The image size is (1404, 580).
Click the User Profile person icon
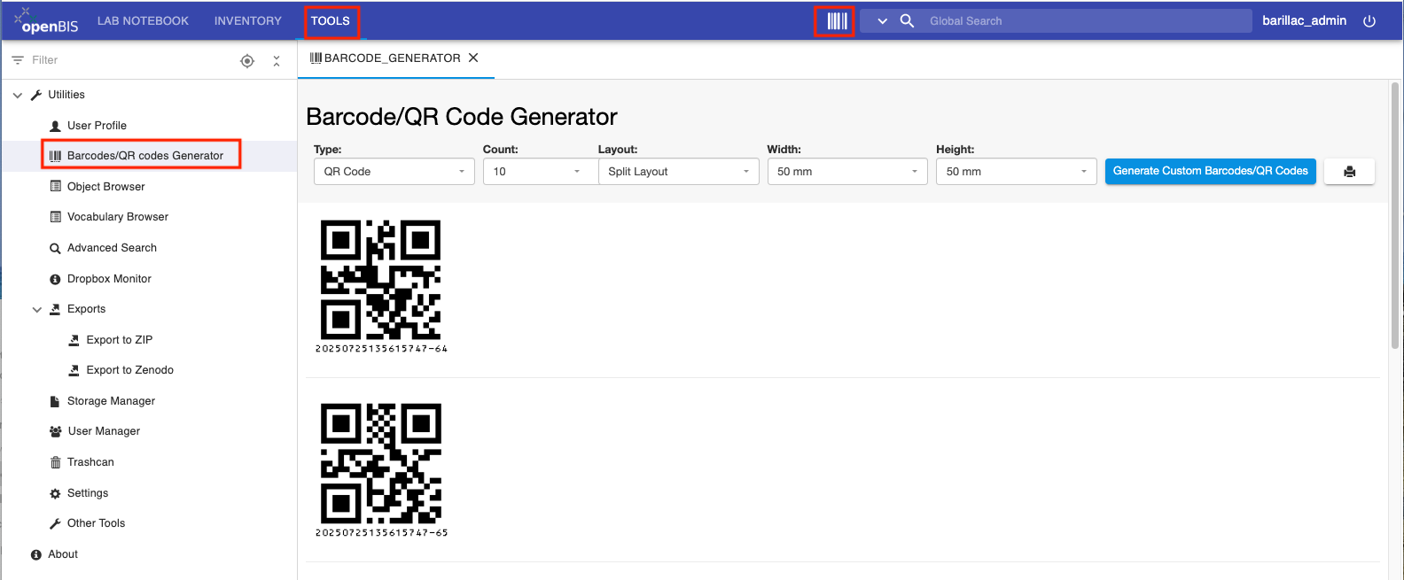click(x=56, y=126)
